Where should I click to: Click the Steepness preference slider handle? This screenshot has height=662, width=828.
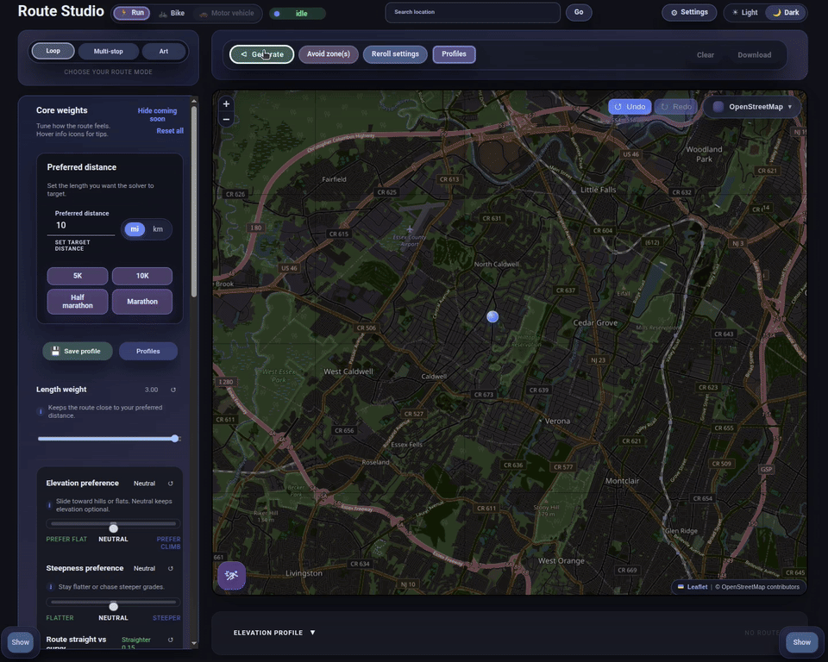coord(114,606)
